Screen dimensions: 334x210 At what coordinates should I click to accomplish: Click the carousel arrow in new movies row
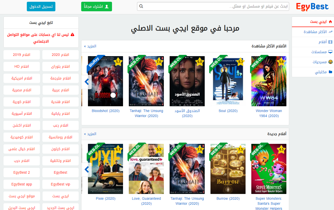point(87,170)
